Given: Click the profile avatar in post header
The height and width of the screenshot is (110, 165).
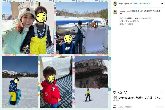Looking at the screenshot, I should pyautogui.click(x=115, y=4).
